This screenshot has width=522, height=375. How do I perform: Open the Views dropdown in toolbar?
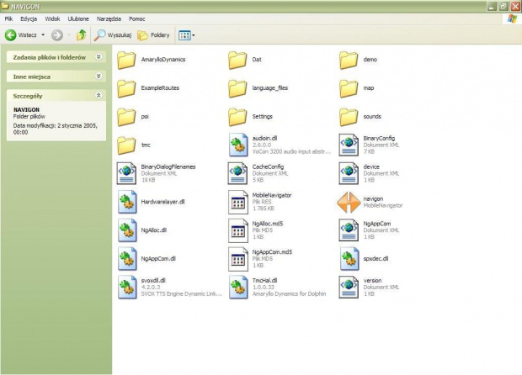click(x=186, y=35)
